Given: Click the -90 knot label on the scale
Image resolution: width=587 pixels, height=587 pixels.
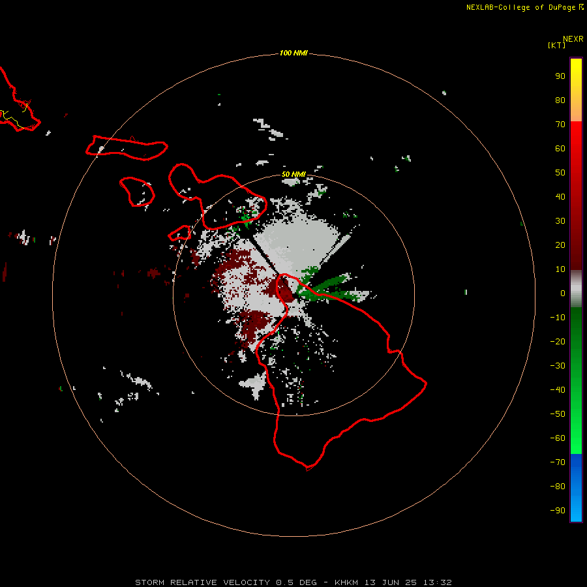Looking at the screenshot, I should click(x=558, y=511).
